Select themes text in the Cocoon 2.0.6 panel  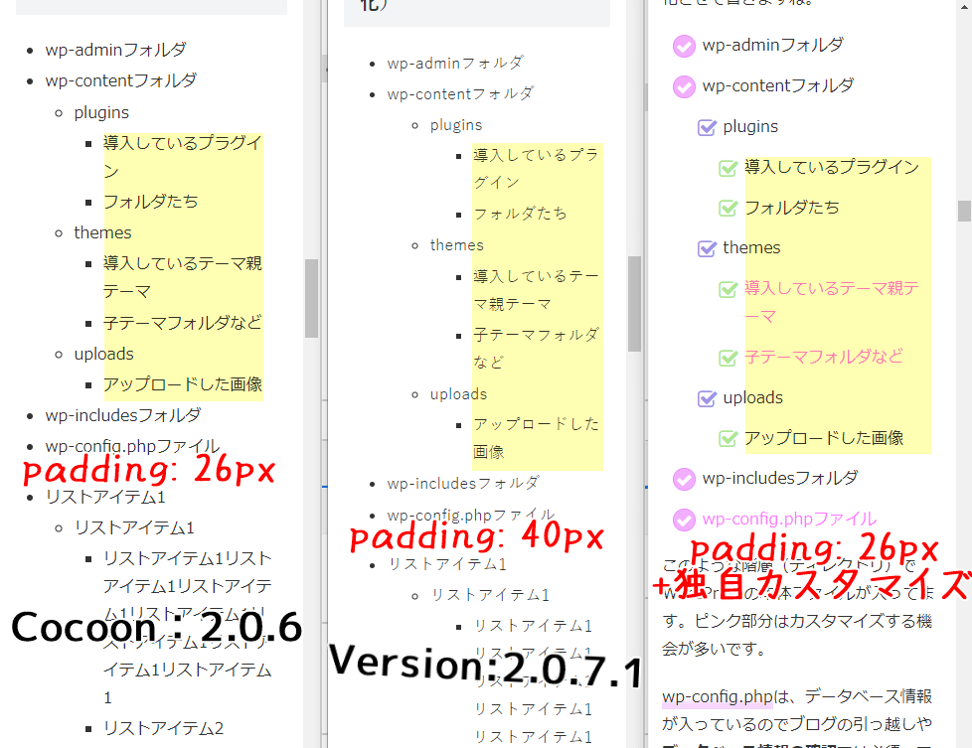(103, 232)
